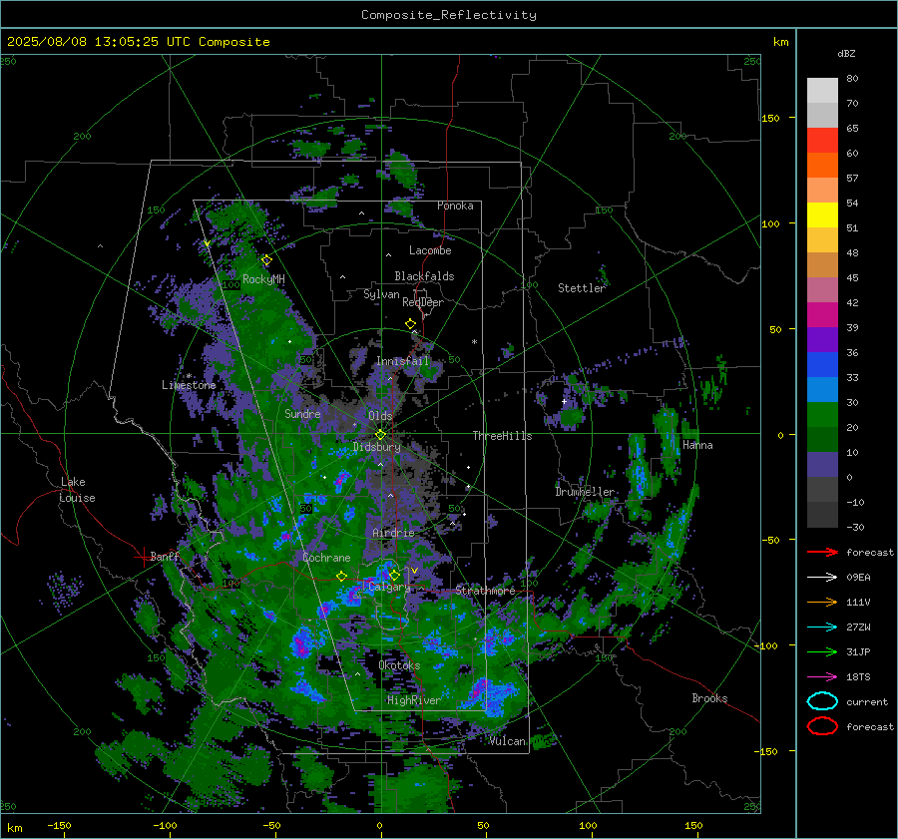The width and height of the screenshot is (898, 839).
Task: Click the white 09EA arrow legend icon
Action: 822,577
